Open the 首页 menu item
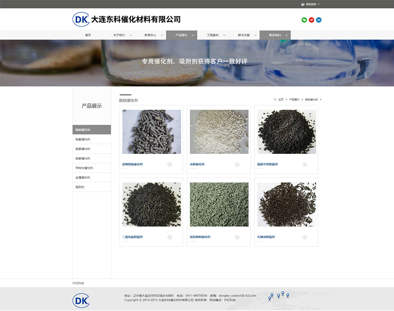Viewport: 394px width, 311px height. tap(88, 35)
